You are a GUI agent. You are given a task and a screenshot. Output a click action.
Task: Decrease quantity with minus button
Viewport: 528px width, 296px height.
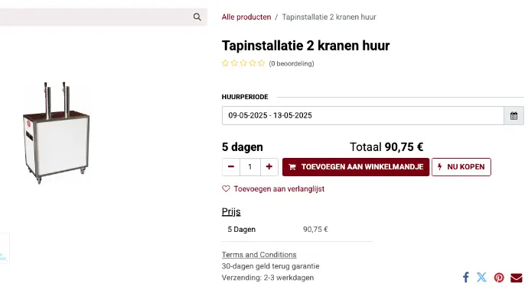231,167
